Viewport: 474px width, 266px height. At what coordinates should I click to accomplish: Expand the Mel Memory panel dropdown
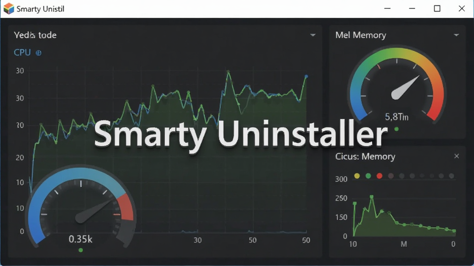[456, 35]
